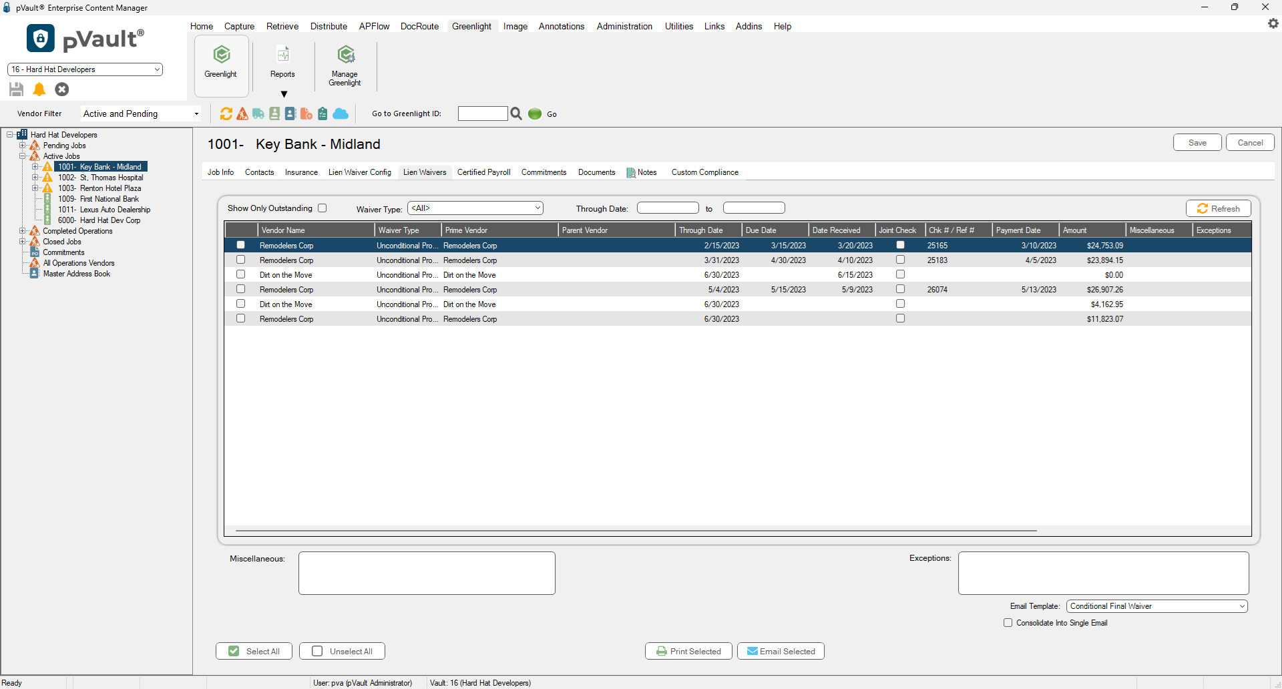Click the printer icon in Print Selected

(x=662, y=651)
